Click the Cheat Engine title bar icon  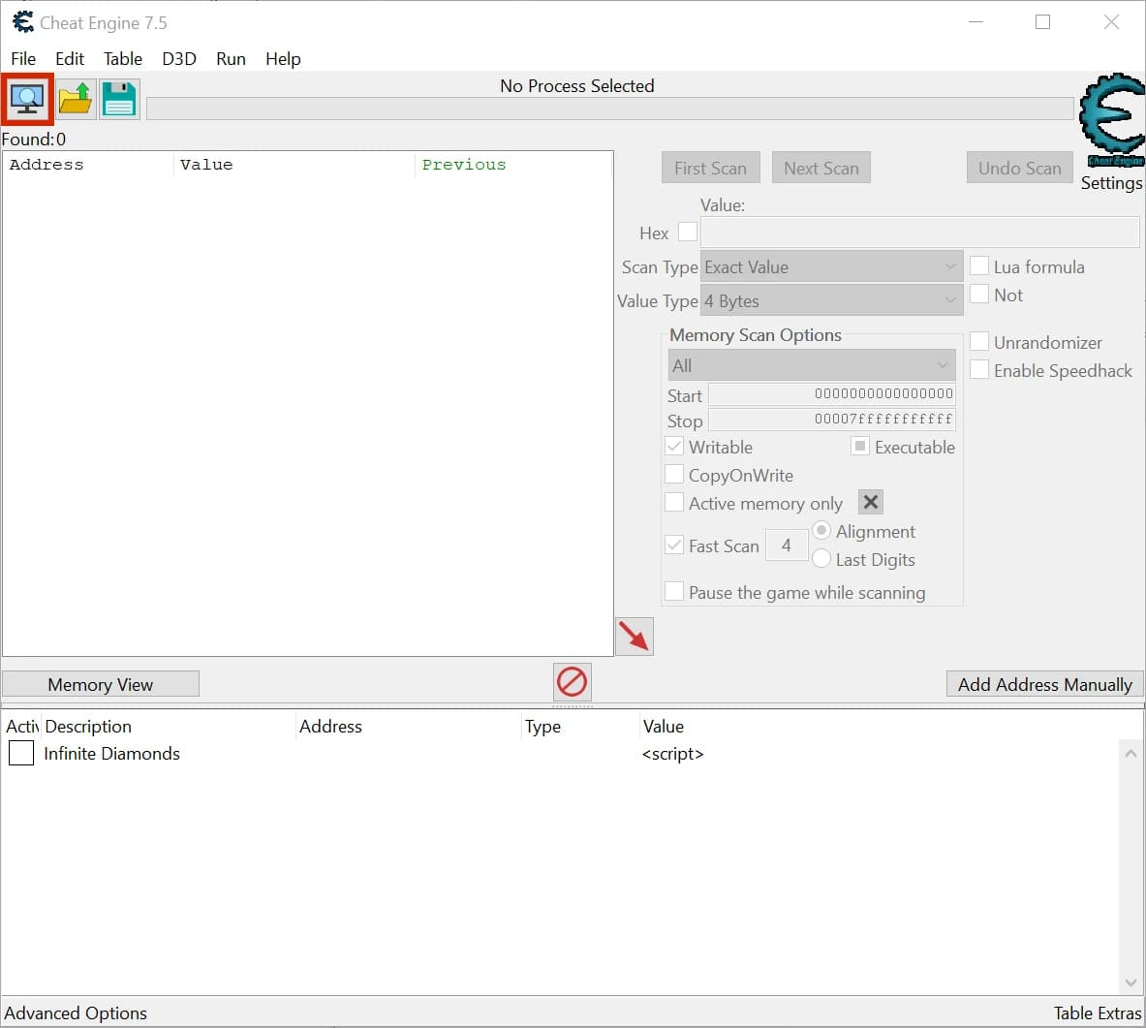pyautogui.click(x=22, y=22)
